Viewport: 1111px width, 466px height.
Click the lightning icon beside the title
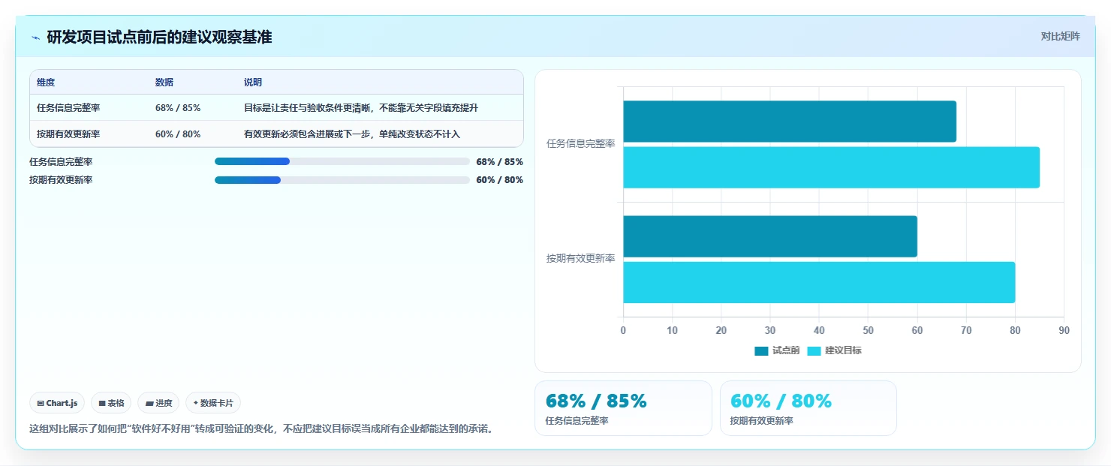[36, 38]
